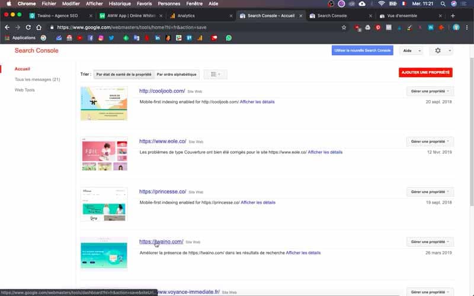Sort by 'Par état de santé de la propriété'

click(x=124, y=75)
